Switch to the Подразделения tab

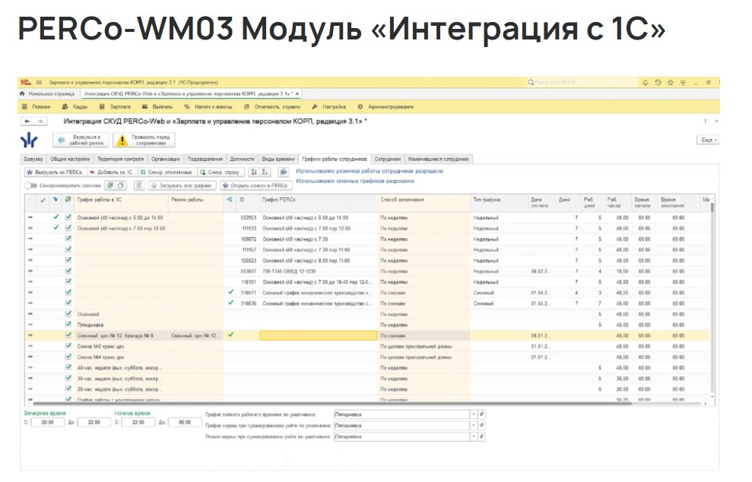pos(205,159)
